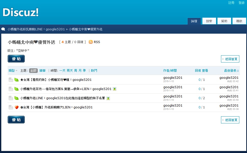The image size is (247, 153).
Task: Open page icon of thread last posted 03:40
Action: (11, 98)
